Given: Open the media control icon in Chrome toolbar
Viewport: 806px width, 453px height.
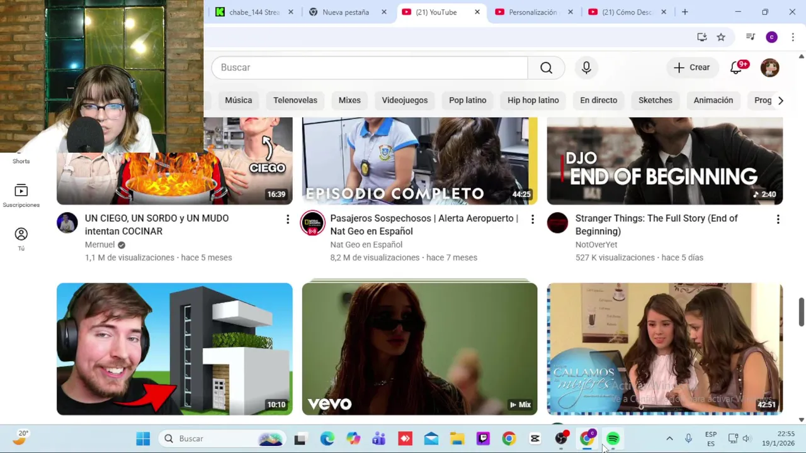Looking at the screenshot, I should [750, 37].
